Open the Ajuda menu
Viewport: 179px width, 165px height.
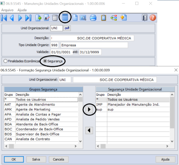22,10
